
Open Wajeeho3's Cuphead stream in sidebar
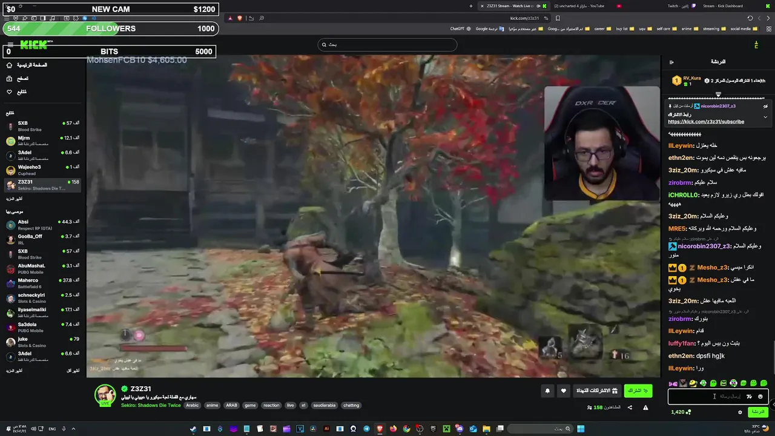click(42, 170)
